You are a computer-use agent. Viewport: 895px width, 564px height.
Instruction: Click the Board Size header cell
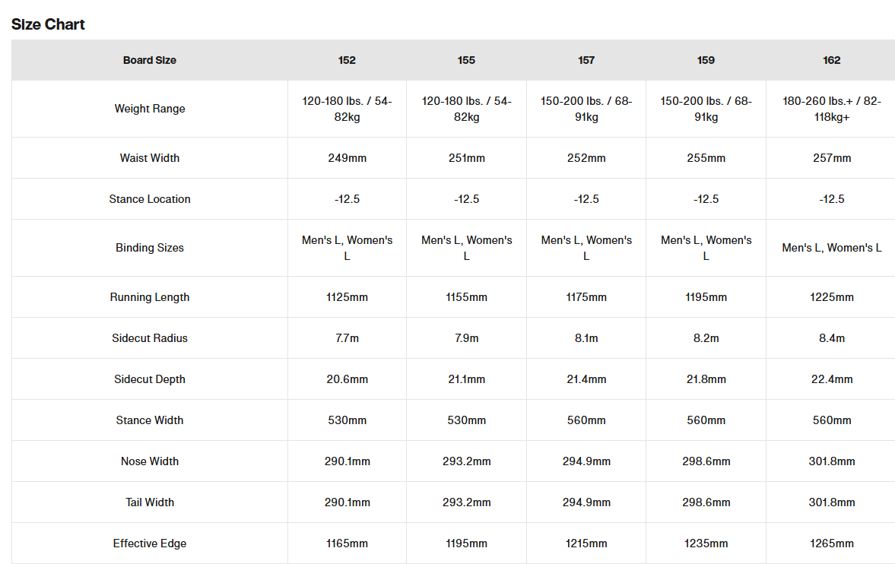[150, 60]
